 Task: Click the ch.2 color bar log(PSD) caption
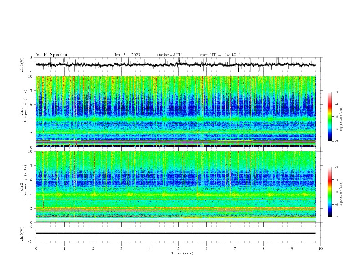[341, 194]
